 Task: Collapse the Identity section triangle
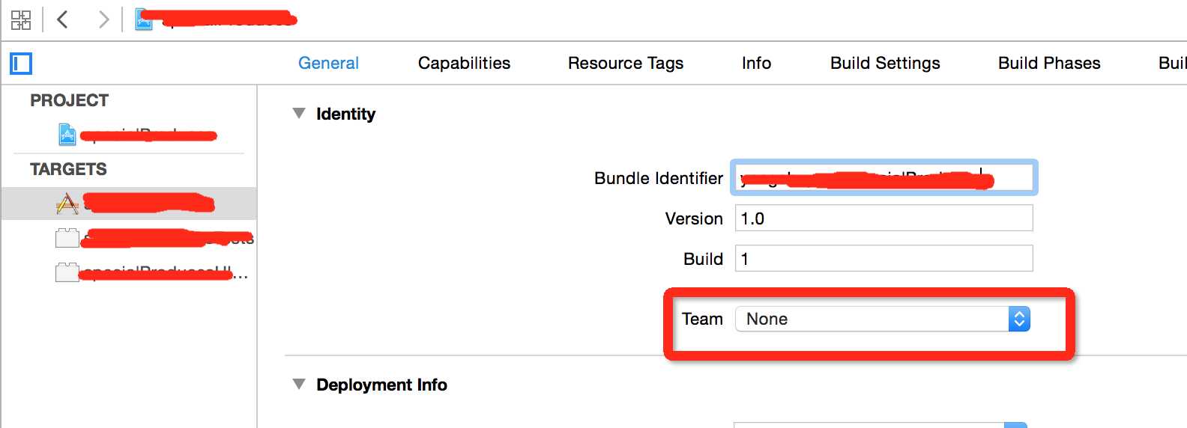click(299, 114)
